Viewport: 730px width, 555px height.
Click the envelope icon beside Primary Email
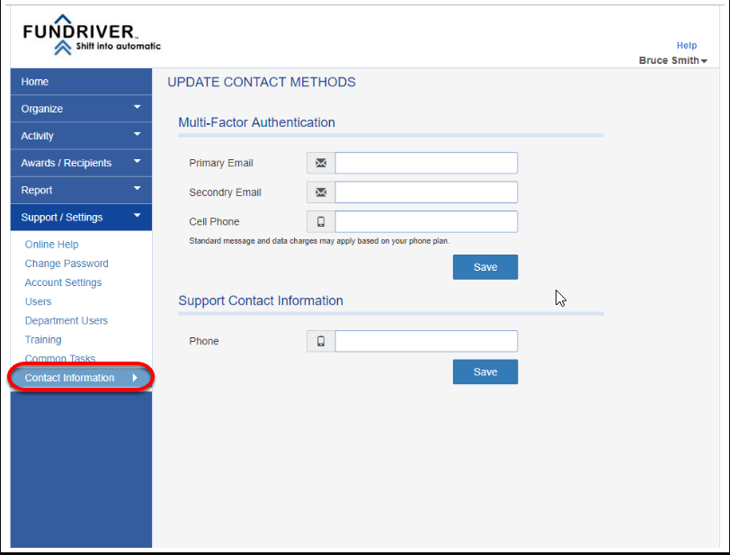coord(321,163)
